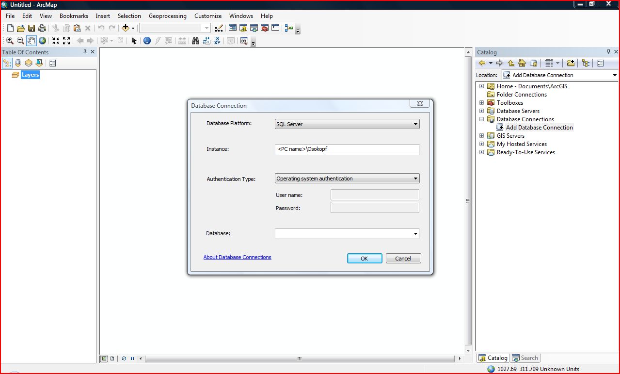The height and width of the screenshot is (374, 620).
Task: Click the Add Data icon
Action: [x=126, y=29]
